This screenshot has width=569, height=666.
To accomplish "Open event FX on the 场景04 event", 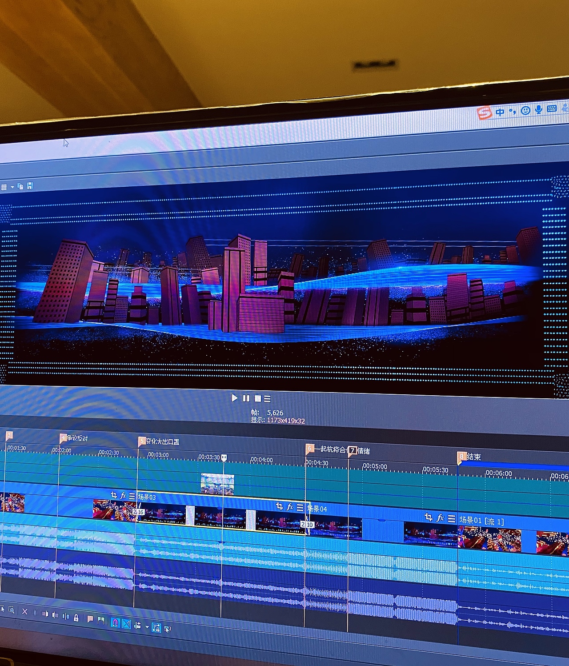I will click(x=290, y=506).
